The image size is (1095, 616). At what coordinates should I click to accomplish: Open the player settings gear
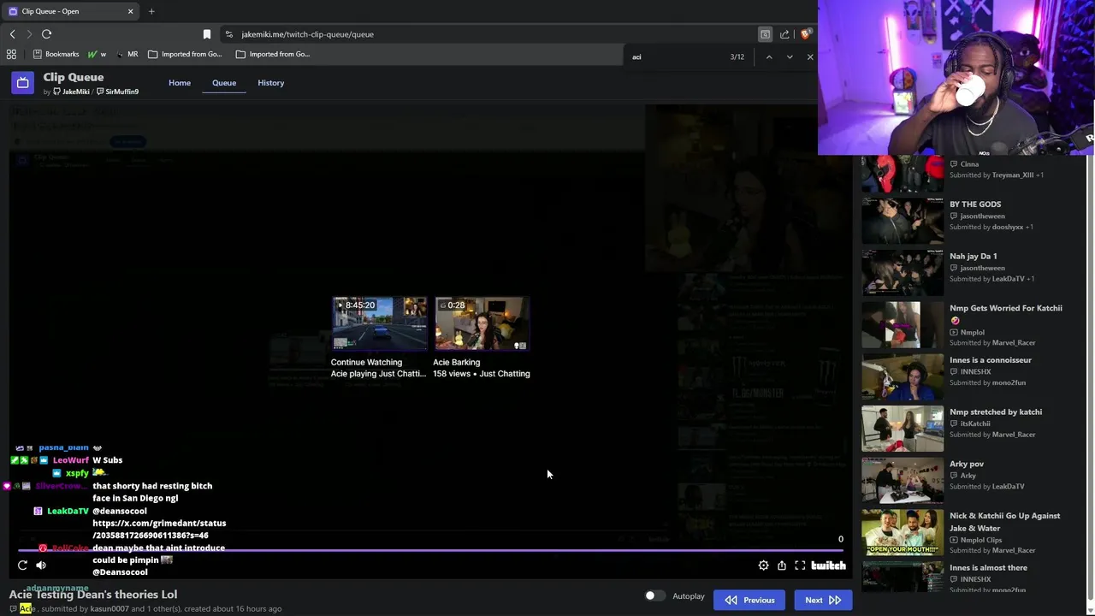point(763,565)
